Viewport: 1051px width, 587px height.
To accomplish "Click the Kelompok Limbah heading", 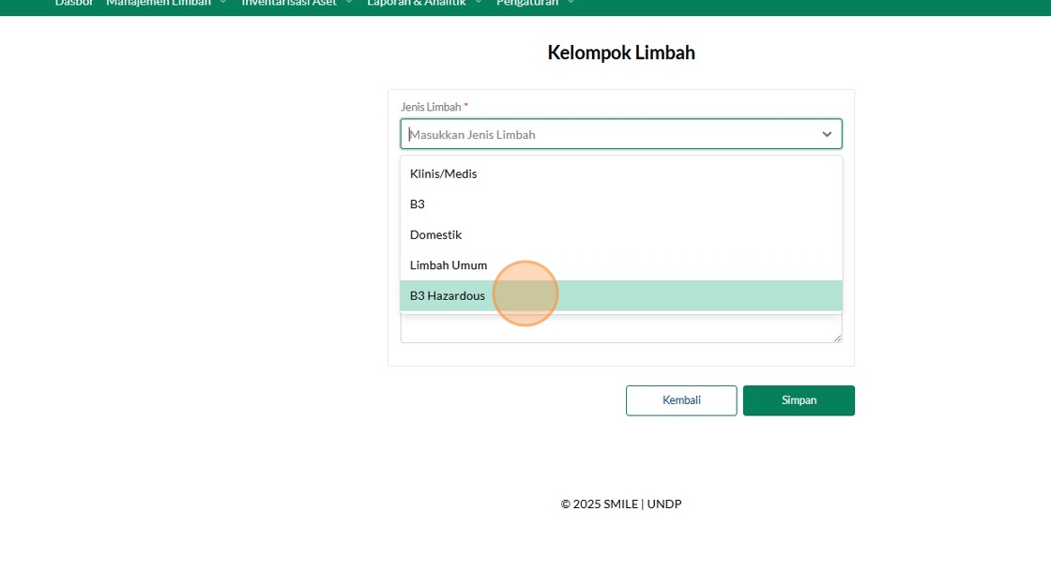I will (620, 53).
